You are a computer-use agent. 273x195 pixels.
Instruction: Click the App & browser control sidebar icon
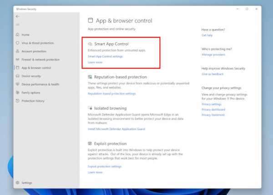(x=17, y=68)
